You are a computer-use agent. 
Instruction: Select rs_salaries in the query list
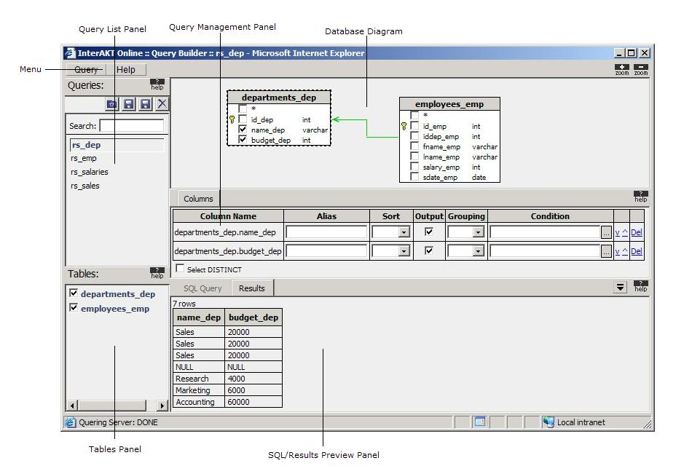(90, 172)
